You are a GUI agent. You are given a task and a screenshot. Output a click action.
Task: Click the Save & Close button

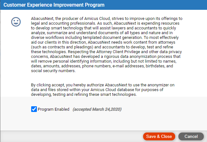pos(159,136)
